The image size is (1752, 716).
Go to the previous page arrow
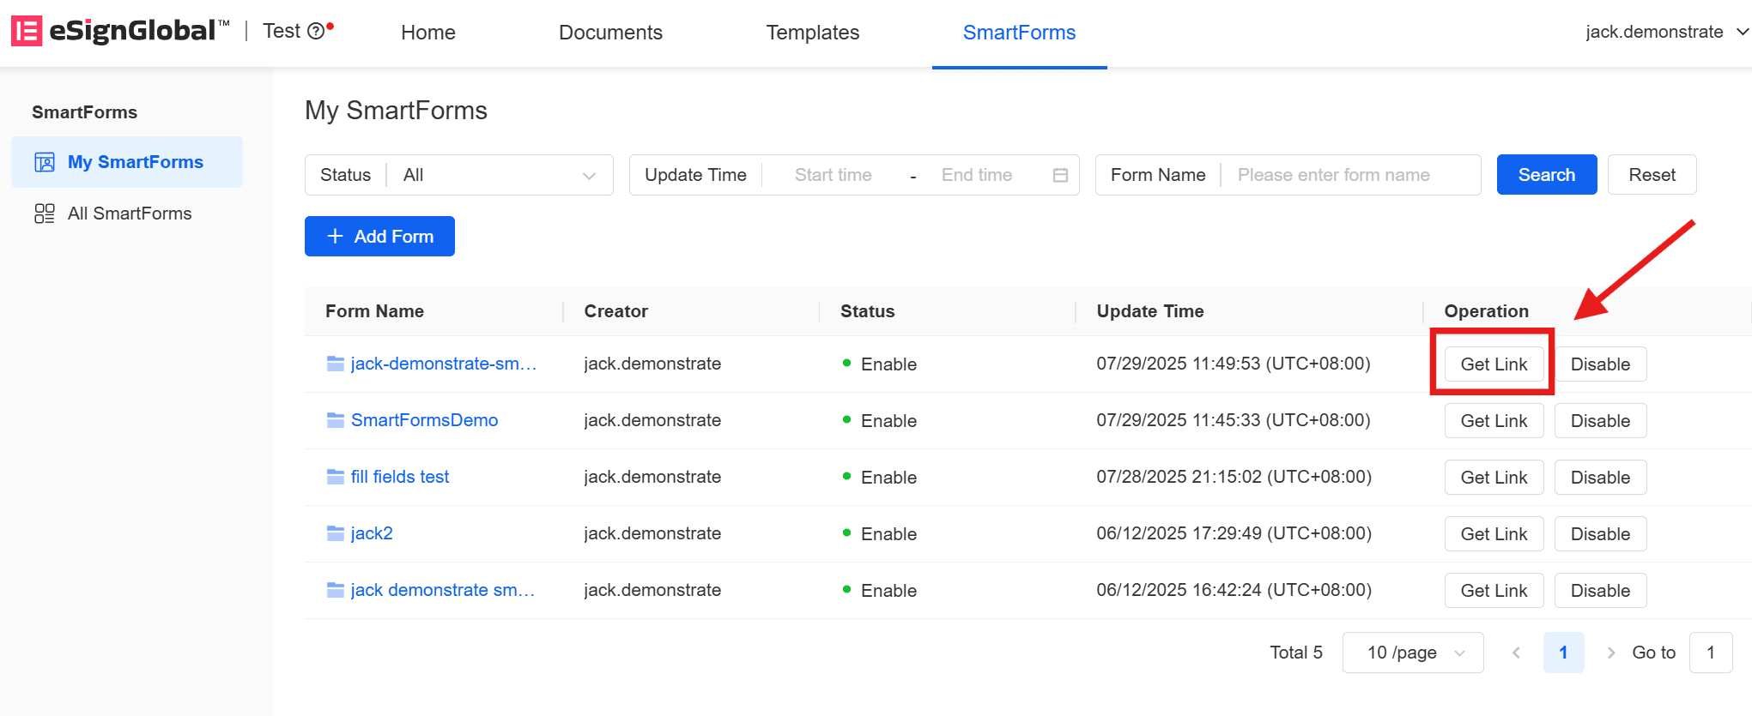(1516, 653)
